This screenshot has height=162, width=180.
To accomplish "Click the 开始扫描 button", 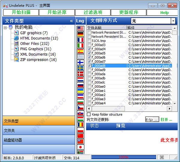I will pos(21,12).
